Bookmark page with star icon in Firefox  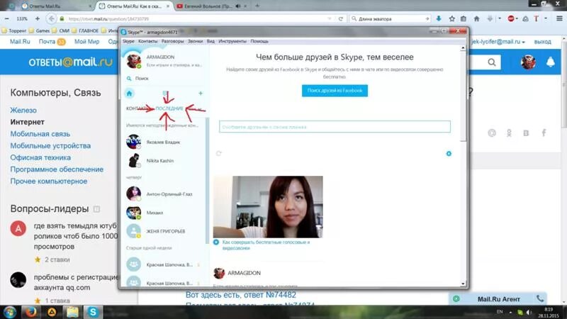pos(451,19)
